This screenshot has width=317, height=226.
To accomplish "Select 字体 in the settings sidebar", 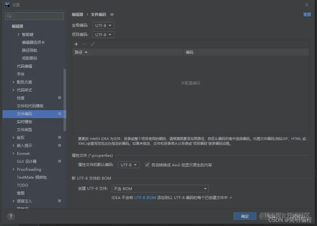I will pyautogui.click(x=21, y=74).
